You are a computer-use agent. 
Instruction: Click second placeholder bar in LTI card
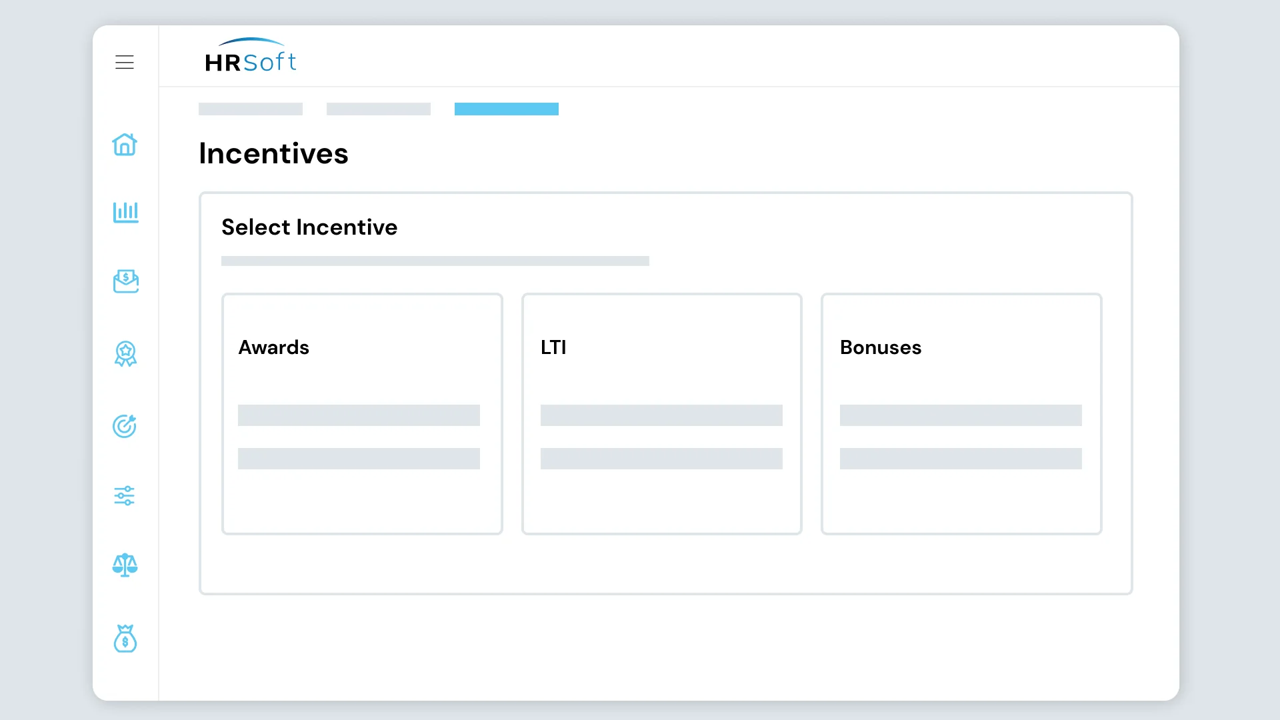point(661,459)
